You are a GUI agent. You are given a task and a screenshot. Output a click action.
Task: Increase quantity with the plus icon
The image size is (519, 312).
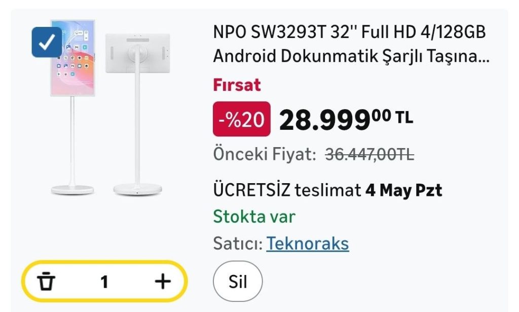pyautogui.click(x=163, y=281)
